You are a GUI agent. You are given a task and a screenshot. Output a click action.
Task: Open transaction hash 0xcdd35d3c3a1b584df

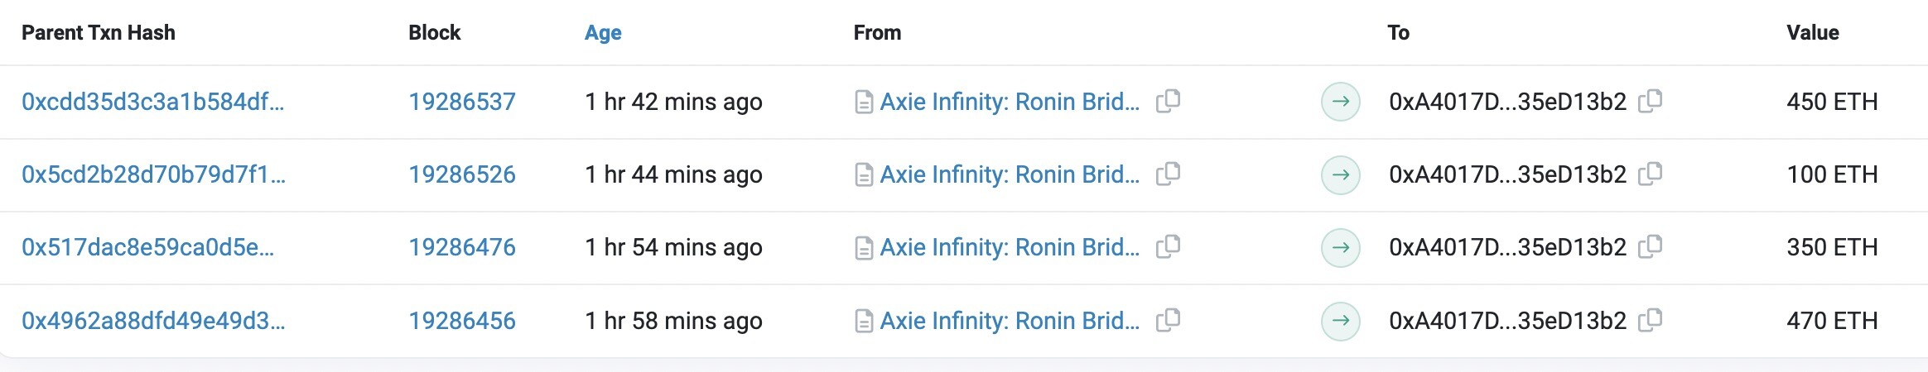tap(152, 102)
